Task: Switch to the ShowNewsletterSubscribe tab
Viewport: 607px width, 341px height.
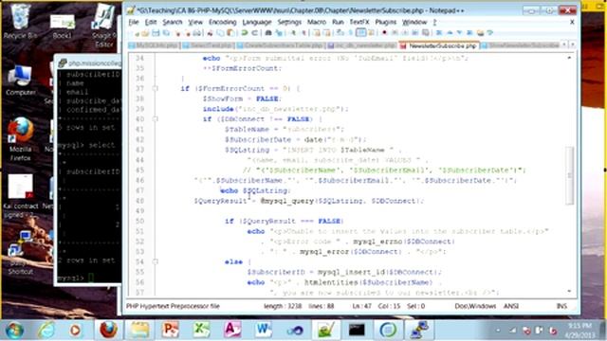Action: tap(521, 45)
